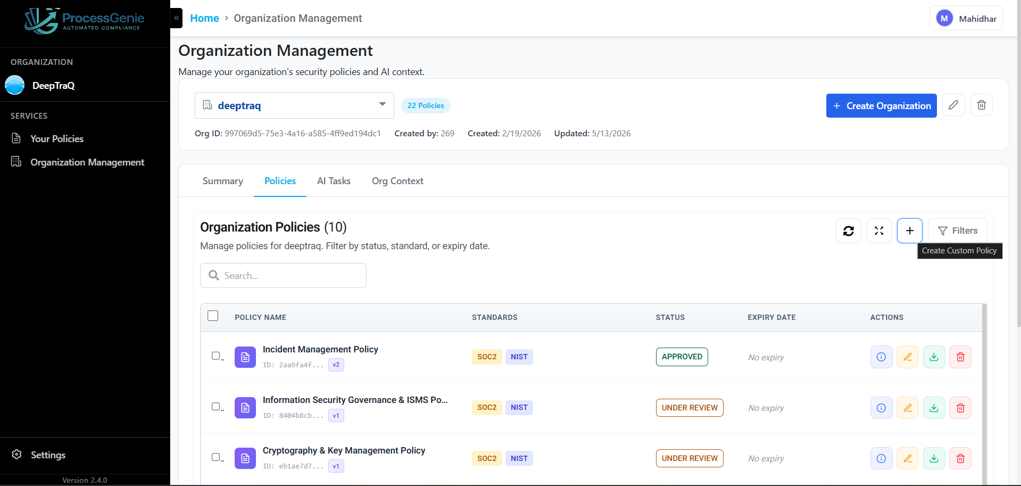Click the EXPIRY DATE column header
This screenshot has width=1021, height=486.
tap(771, 317)
